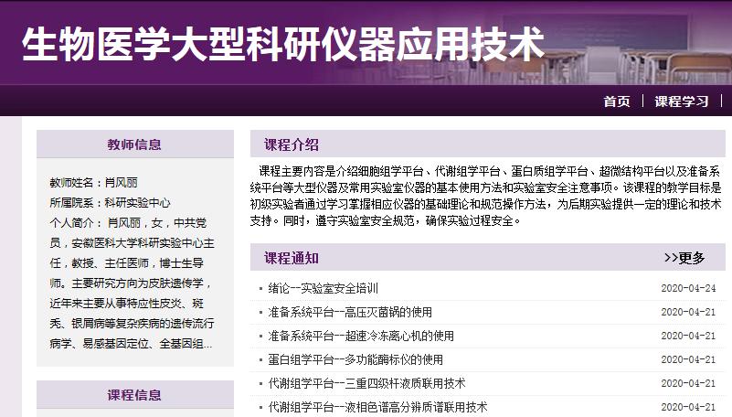Click the 教师信息 panel header

tap(134, 144)
